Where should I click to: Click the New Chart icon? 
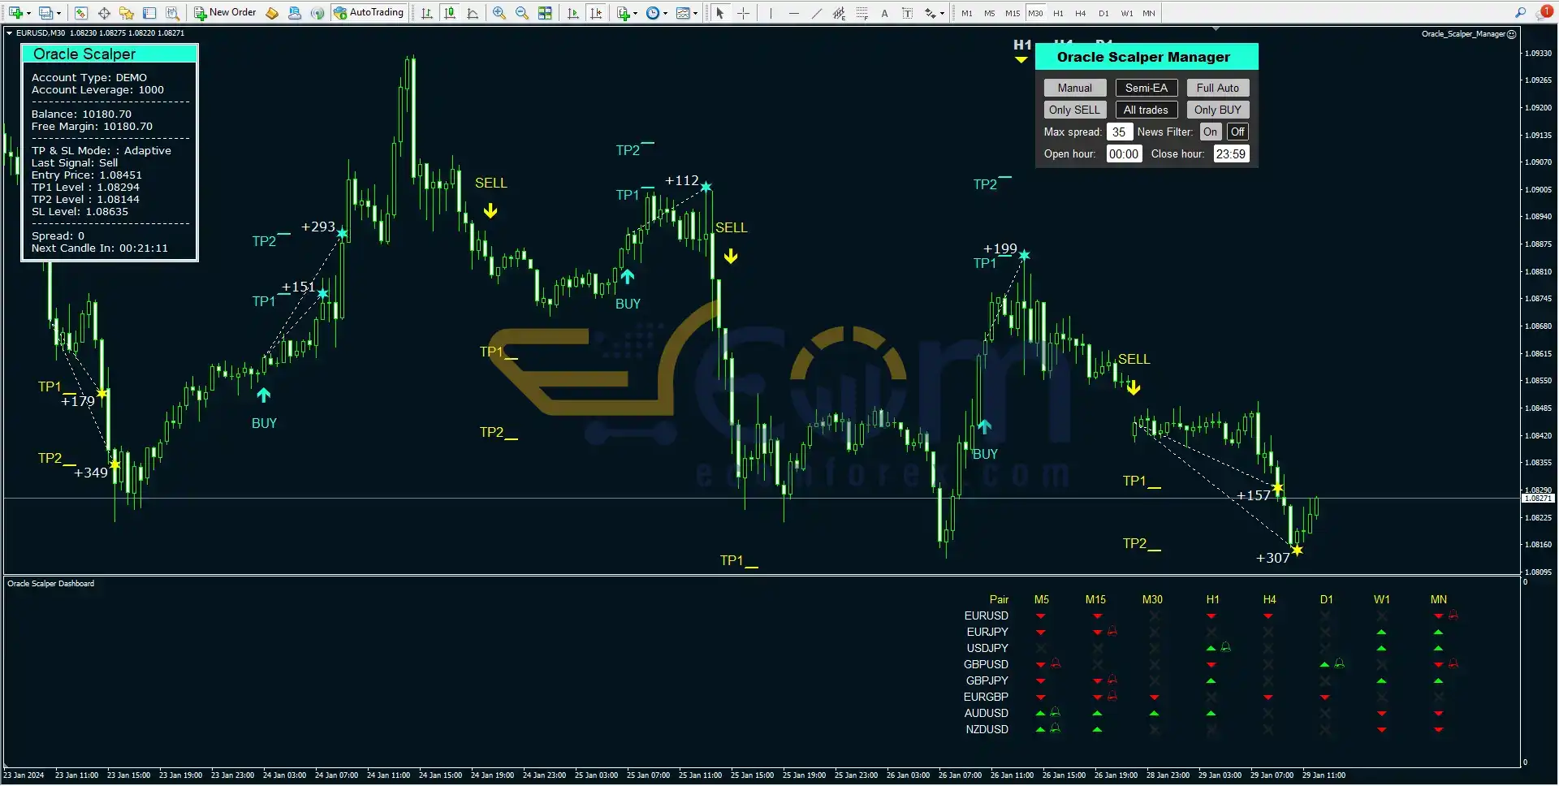click(15, 13)
